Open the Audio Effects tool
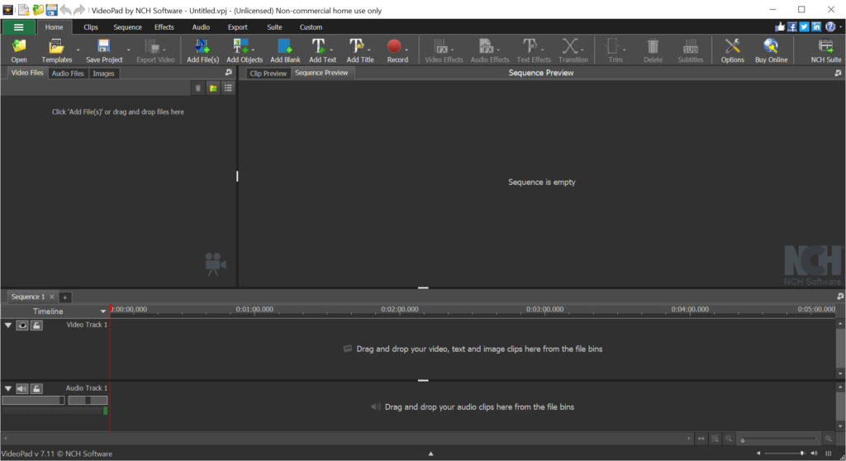 (489, 50)
